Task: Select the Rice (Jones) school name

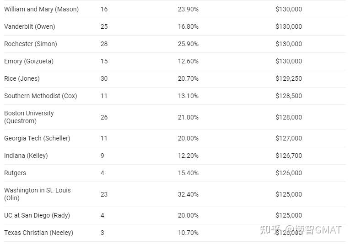Action: click(22, 79)
